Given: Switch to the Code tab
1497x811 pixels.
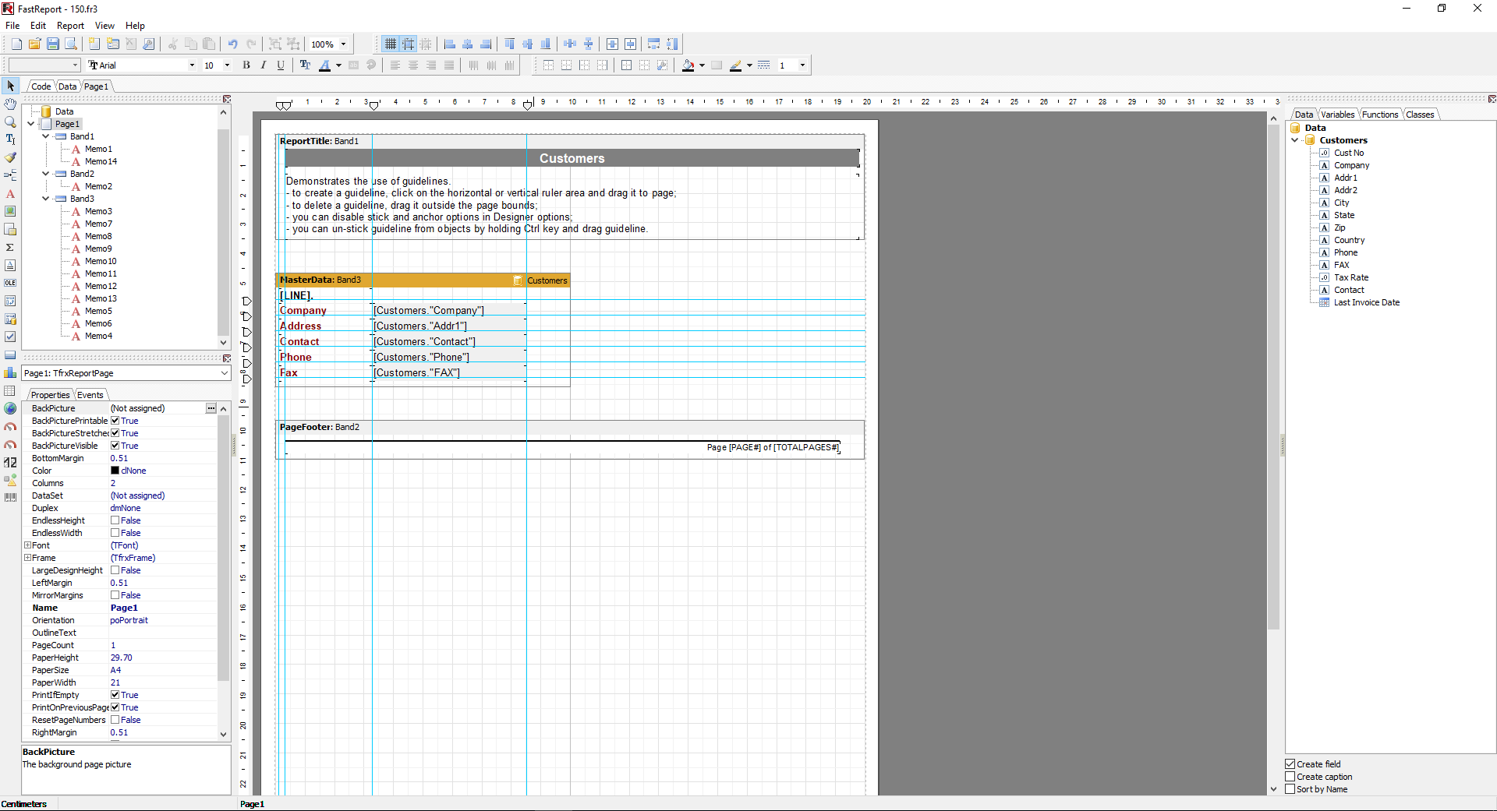Looking at the screenshot, I should point(41,86).
